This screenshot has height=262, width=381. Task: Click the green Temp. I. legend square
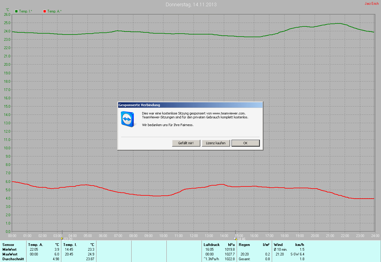click(16, 11)
